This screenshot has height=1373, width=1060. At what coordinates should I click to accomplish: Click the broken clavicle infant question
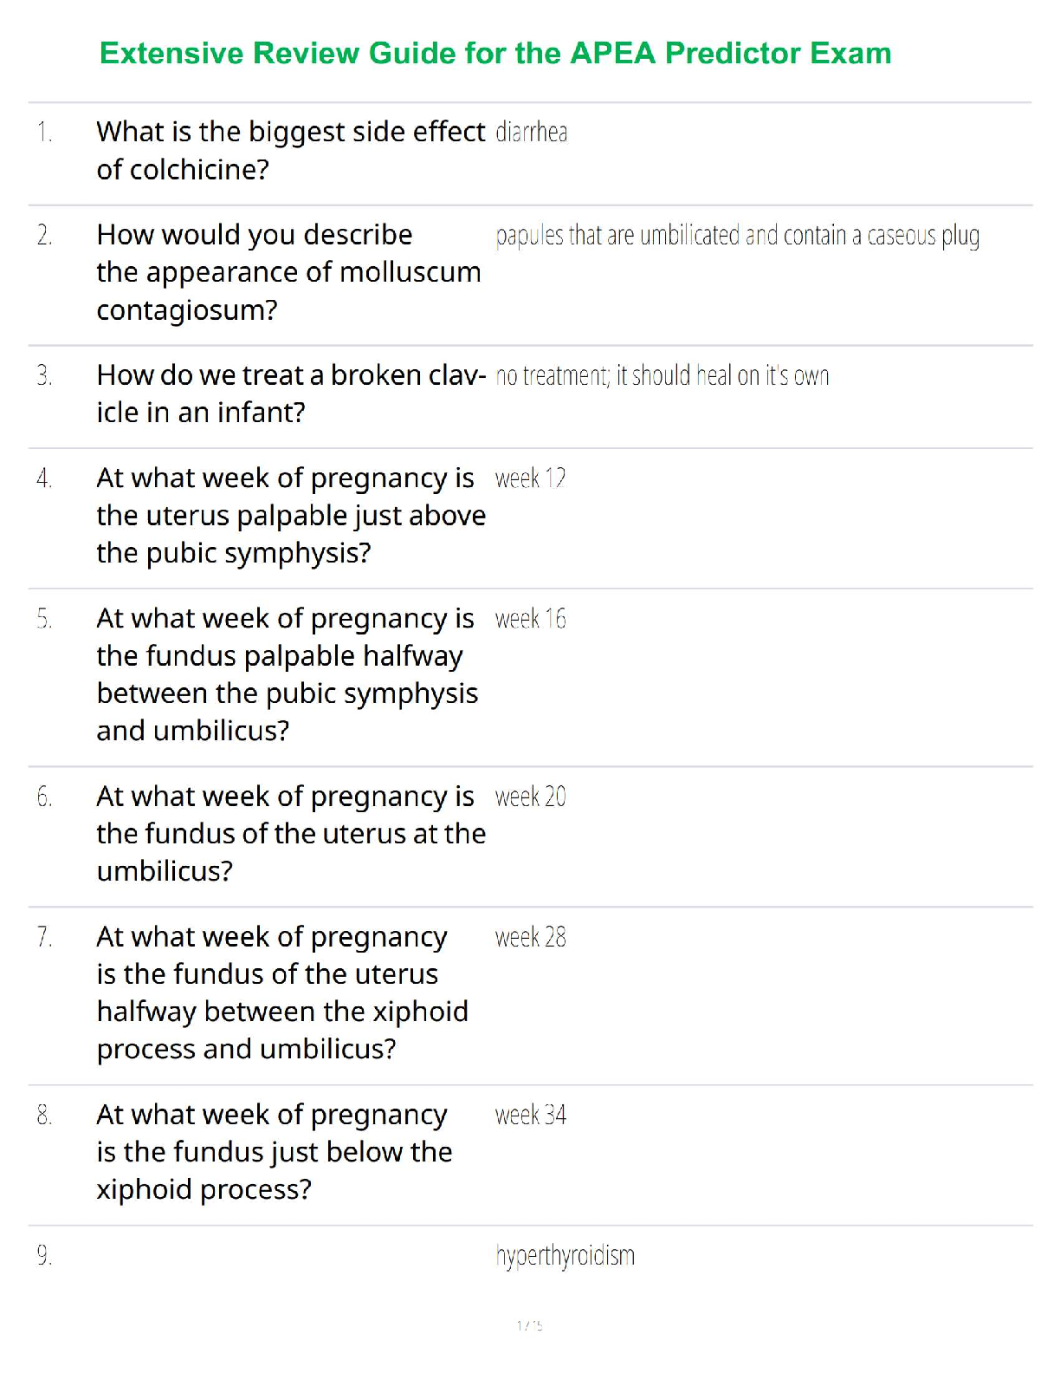tap(290, 394)
